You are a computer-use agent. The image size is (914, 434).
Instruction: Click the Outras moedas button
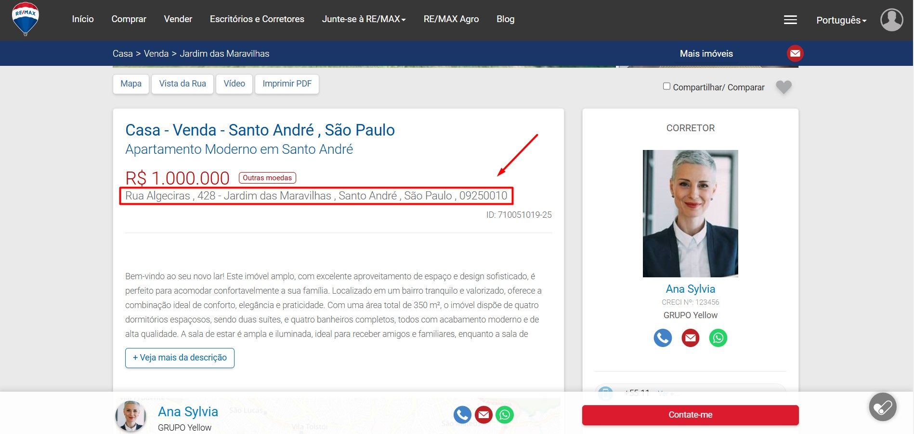coord(267,178)
